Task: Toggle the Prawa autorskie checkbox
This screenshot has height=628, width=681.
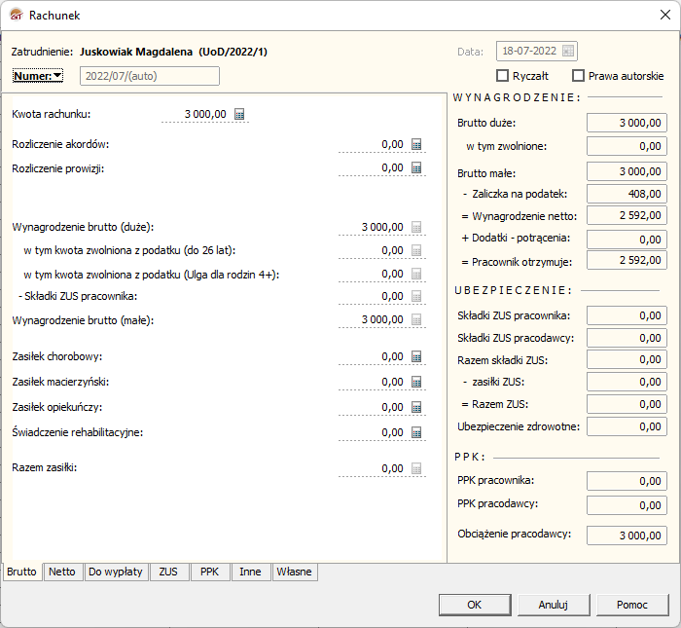Action: [578, 76]
